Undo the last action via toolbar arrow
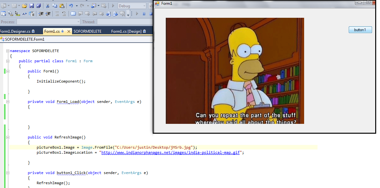Image resolution: width=380 pixels, height=188 pixels. coord(71,6)
